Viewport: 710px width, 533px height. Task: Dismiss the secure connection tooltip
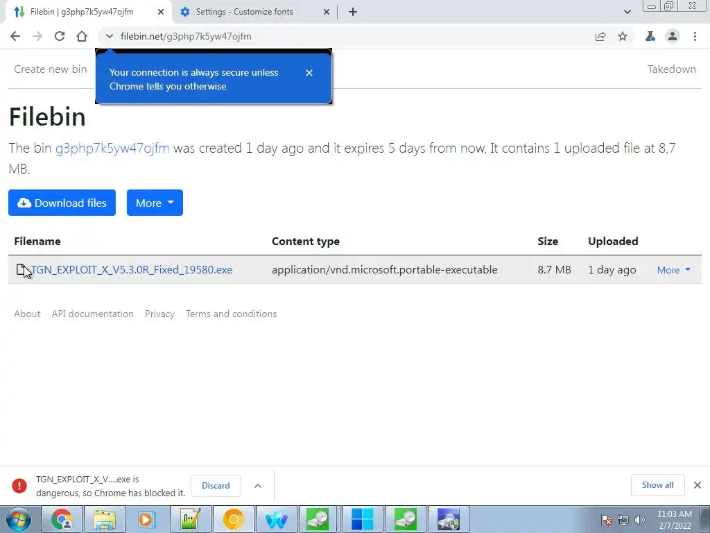pyautogui.click(x=309, y=72)
